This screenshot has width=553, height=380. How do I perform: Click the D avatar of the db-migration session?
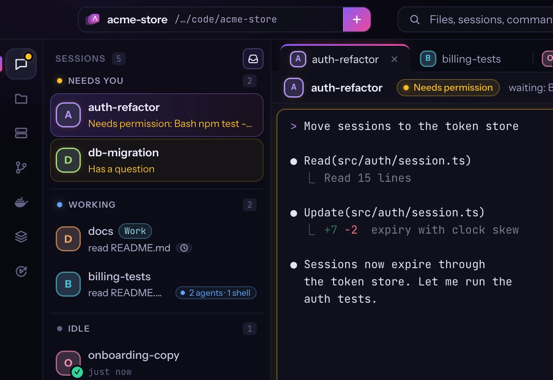tap(68, 160)
